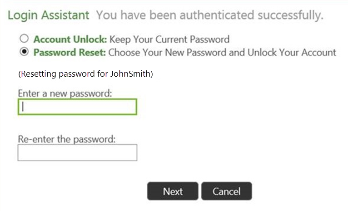The width and height of the screenshot is (348, 211).
Task: Click the word successfully in status message
Action: coord(290,15)
